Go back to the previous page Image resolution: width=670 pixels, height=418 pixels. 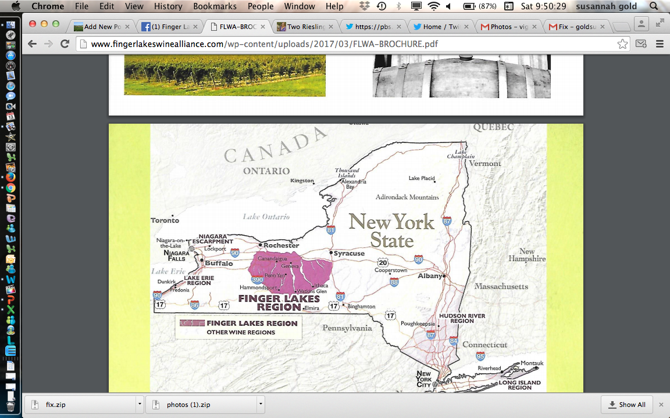point(33,44)
